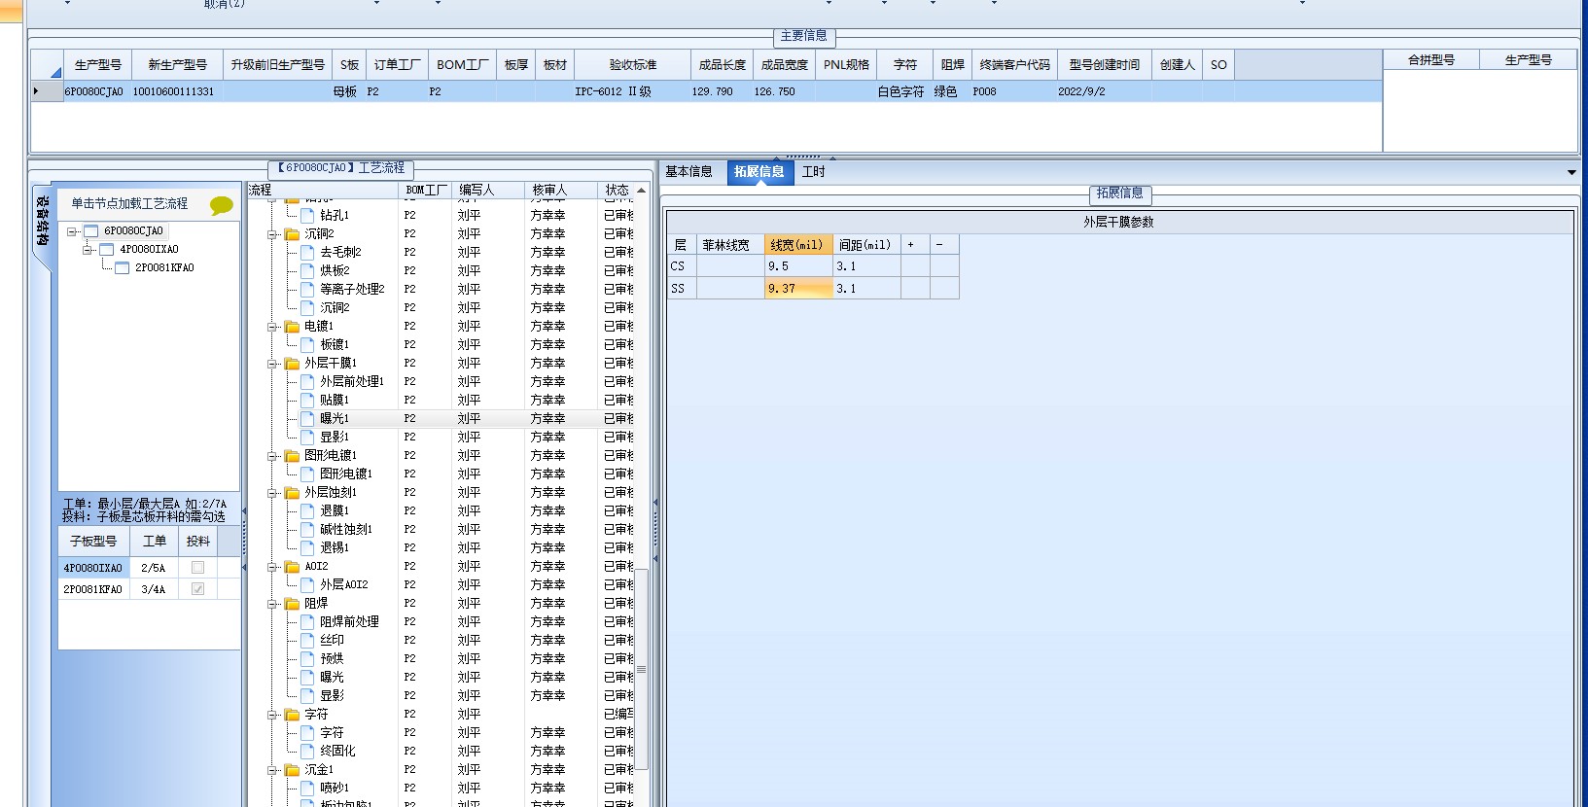
Task: Click the 沉铜2 folder icon
Action: tap(292, 234)
